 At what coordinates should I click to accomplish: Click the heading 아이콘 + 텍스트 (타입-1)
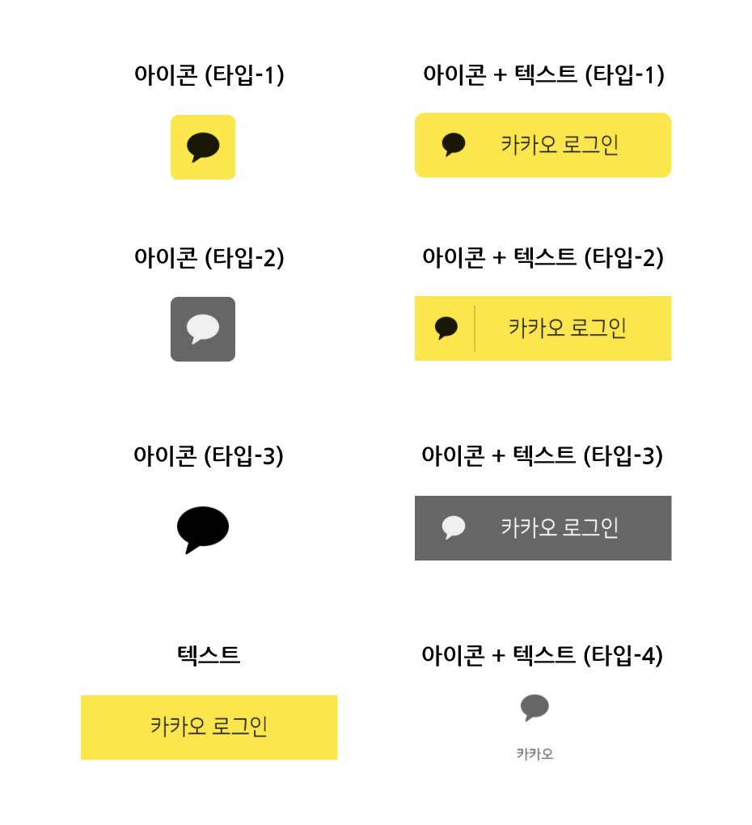(x=543, y=74)
